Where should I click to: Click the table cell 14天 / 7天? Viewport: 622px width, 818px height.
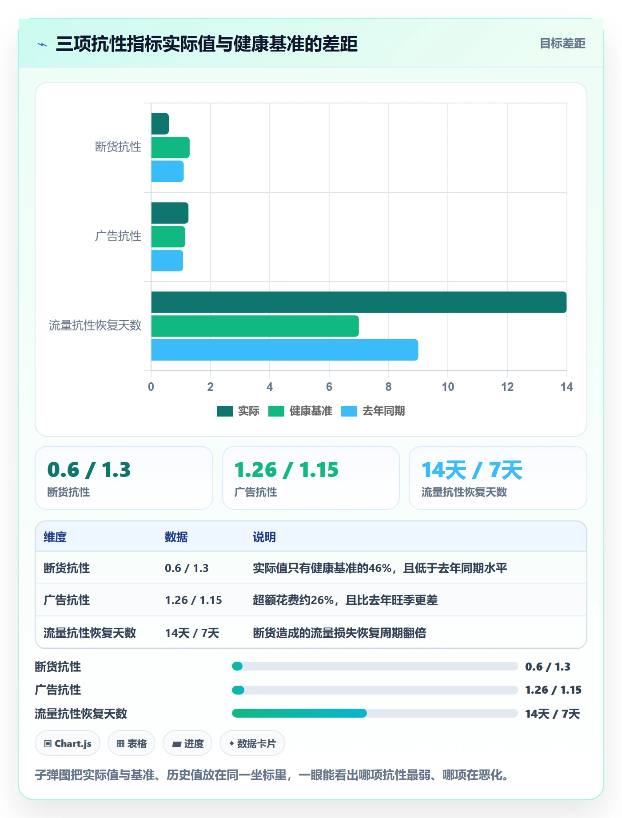192,633
